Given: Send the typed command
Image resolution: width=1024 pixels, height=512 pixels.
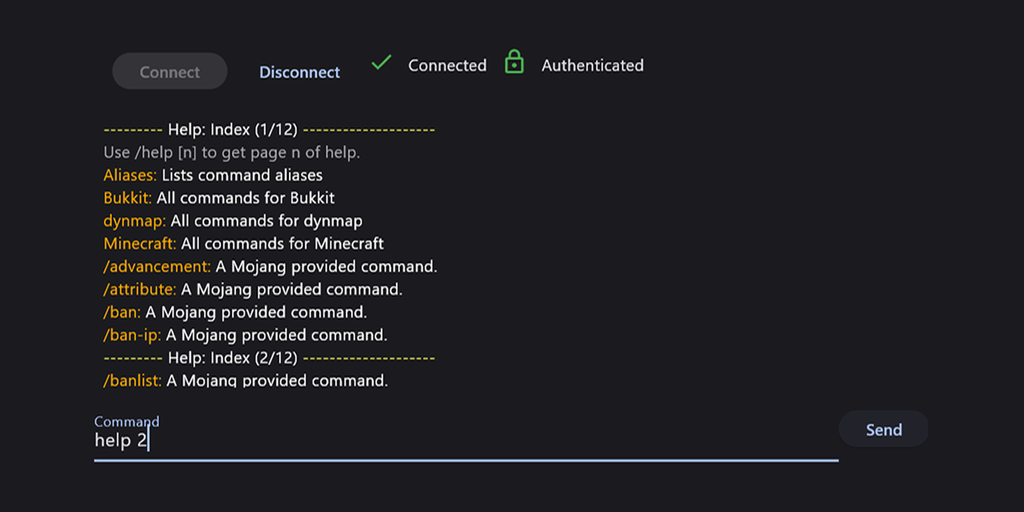Looking at the screenshot, I should point(883,430).
